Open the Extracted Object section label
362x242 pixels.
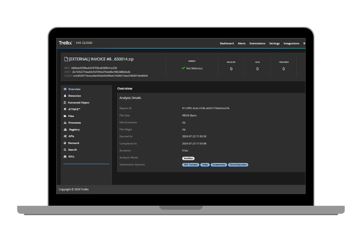coord(79,102)
